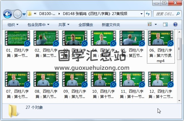
Task: Open the Help question mark icon
Action: [x=175, y=25]
